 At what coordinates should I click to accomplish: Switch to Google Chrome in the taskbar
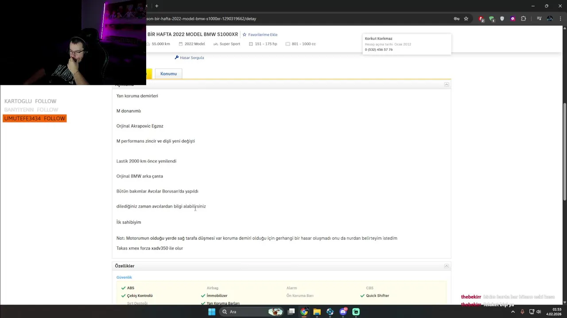click(x=304, y=312)
